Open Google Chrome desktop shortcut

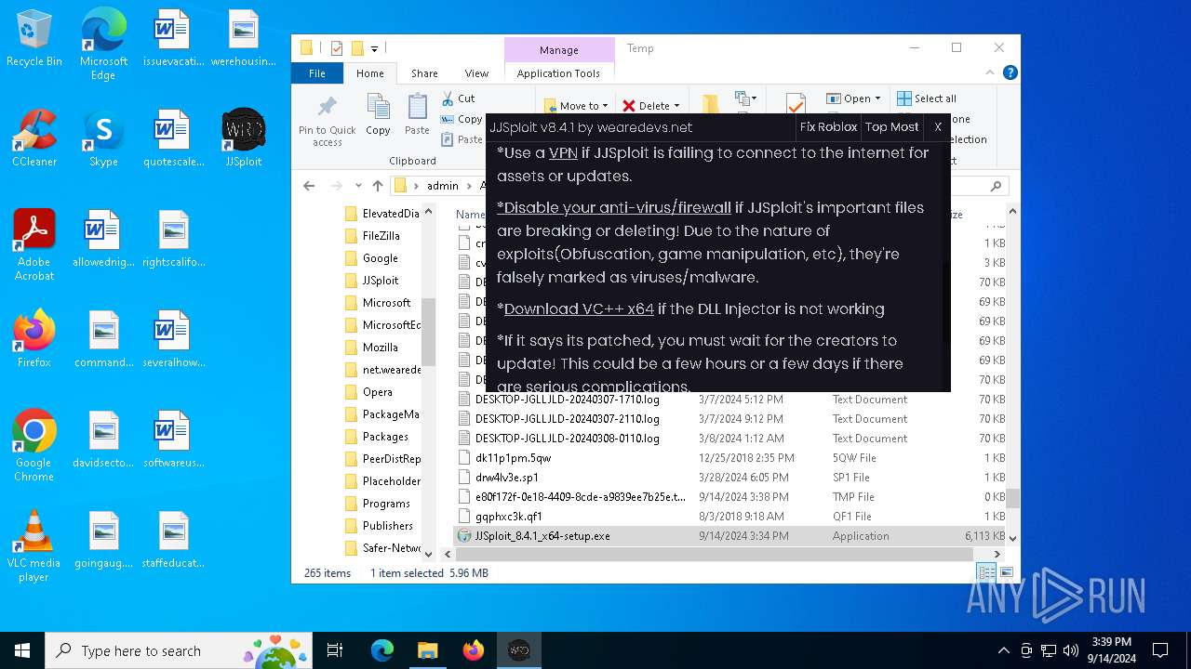coord(34,446)
